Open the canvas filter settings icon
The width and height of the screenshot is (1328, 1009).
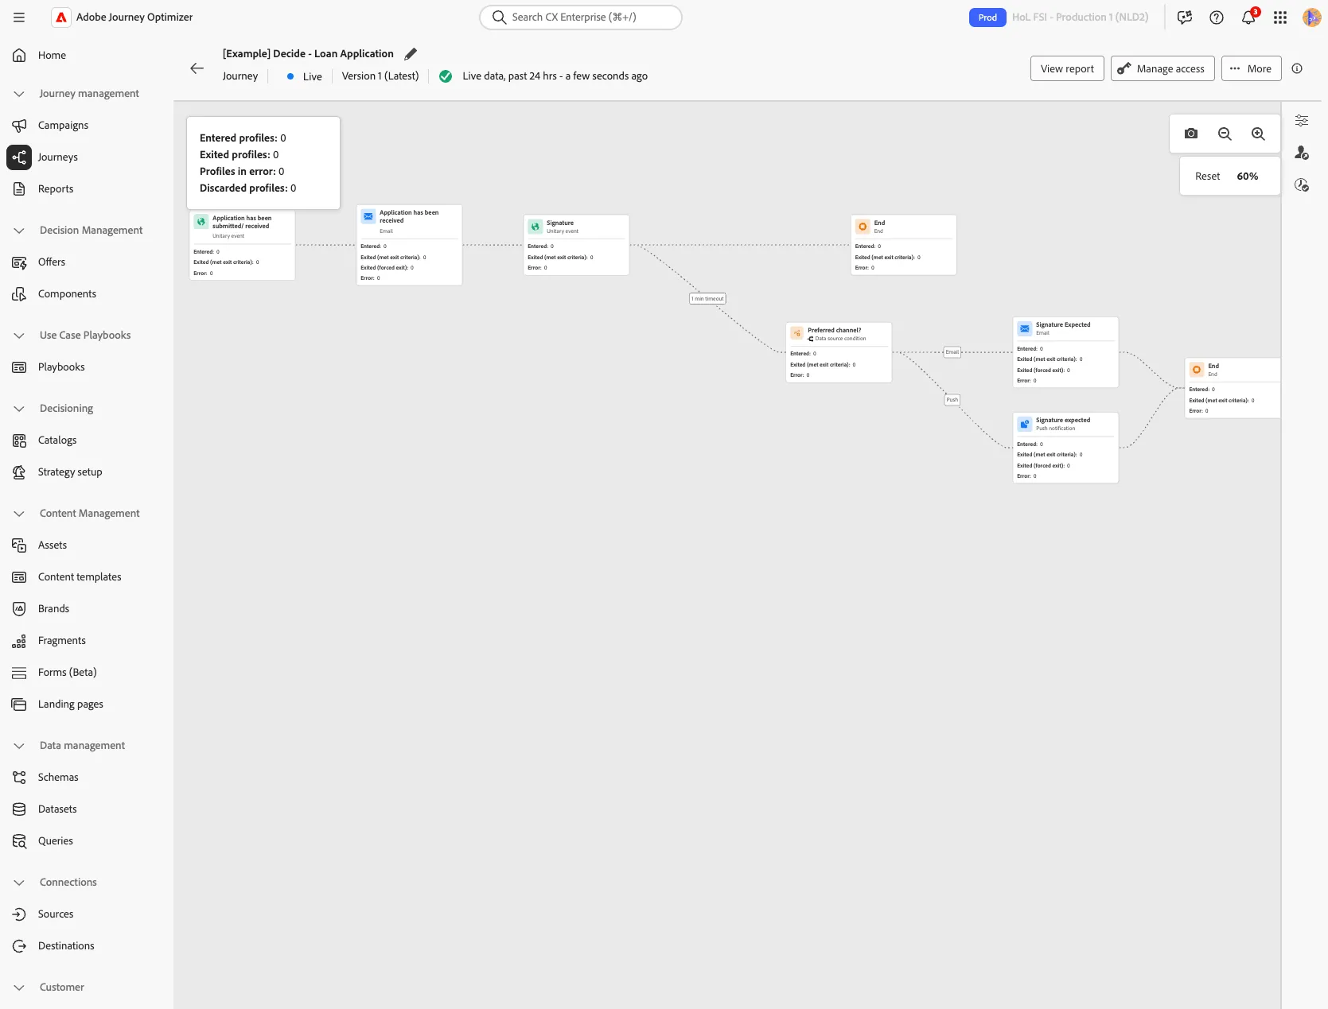[1302, 121]
